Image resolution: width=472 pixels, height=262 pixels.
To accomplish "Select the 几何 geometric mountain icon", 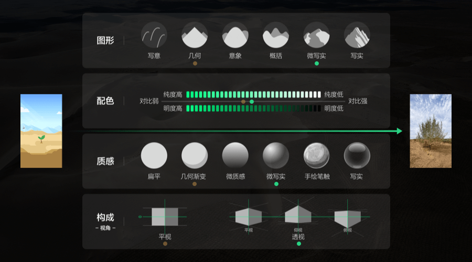I will point(195,35).
